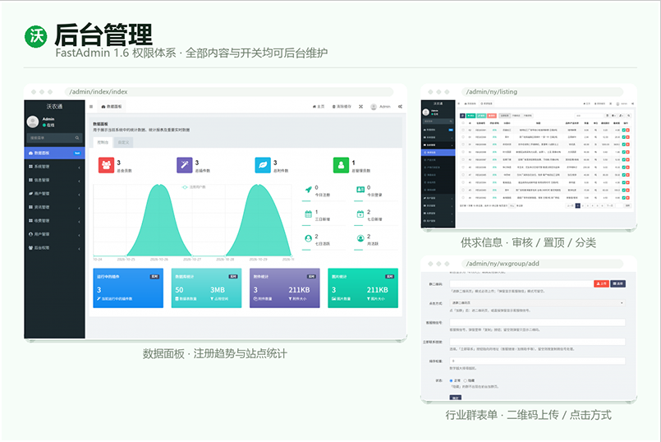Click the calendar-plus icon in the stats column
661x442 pixels.
[360, 214]
